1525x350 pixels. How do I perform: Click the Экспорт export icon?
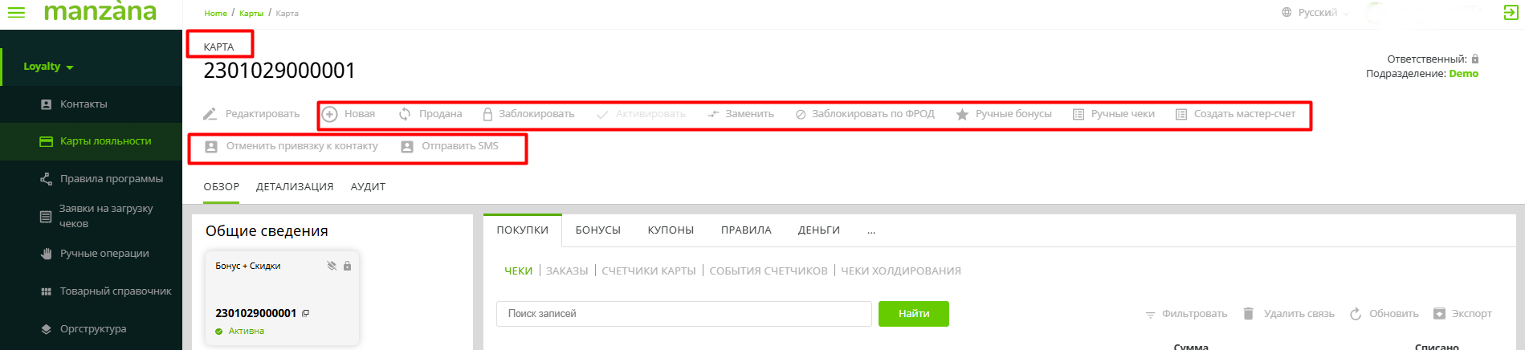(1439, 314)
